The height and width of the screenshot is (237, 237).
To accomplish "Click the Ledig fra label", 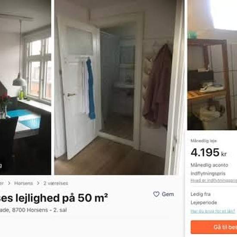I will [200, 194].
